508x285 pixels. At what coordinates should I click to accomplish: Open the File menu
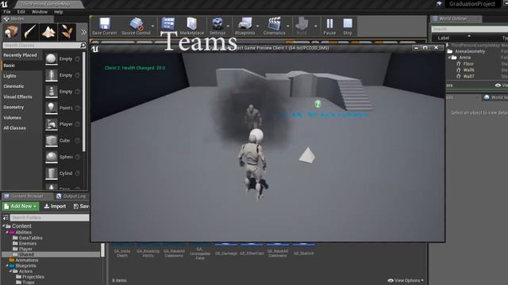coord(7,12)
